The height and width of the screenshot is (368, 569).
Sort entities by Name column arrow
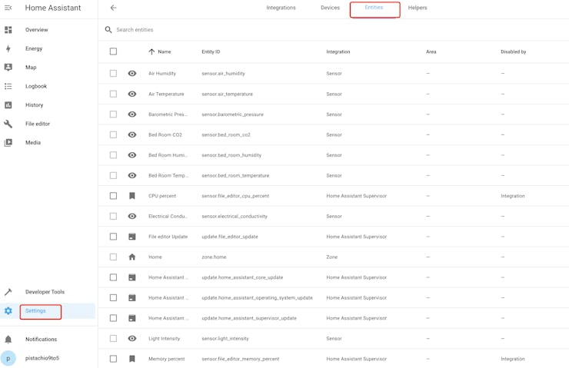(x=151, y=51)
